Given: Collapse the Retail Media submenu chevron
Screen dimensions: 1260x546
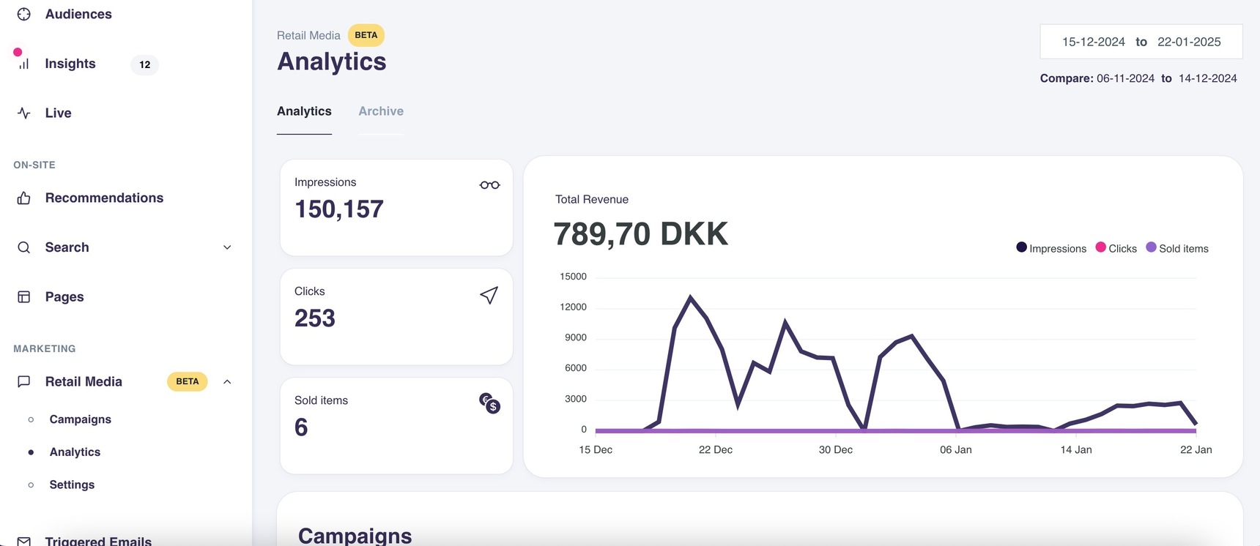Looking at the screenshot, I should pos(227,381).
